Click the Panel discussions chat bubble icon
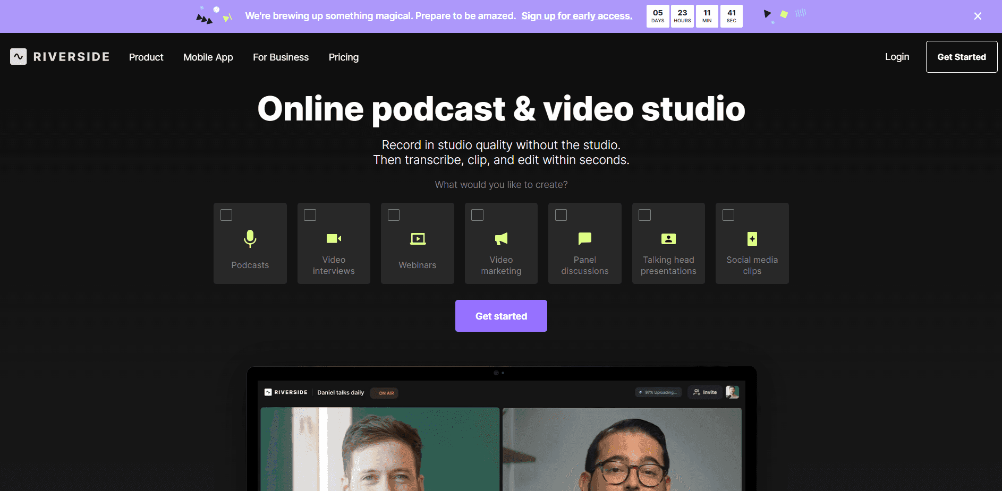Viewport: 1002px width, 491px height. coord(585,239)
